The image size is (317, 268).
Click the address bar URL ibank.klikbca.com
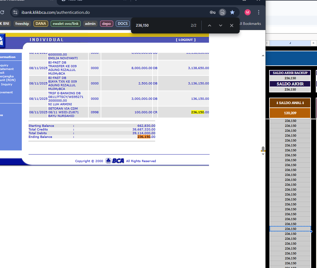click(x=56, y=12)
